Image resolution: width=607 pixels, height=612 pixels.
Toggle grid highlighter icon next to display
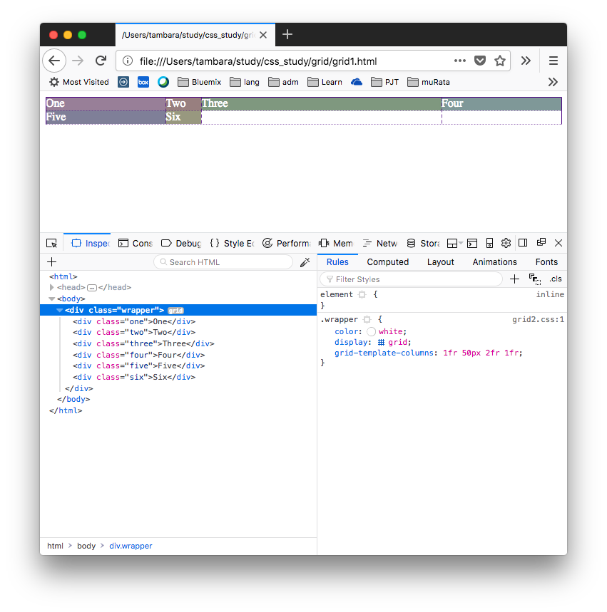point(381,343)
